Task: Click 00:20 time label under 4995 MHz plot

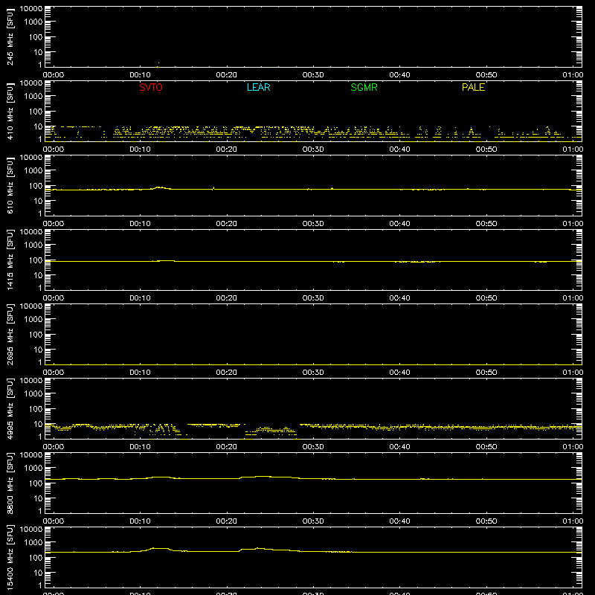Action: (x=227, y=447)
